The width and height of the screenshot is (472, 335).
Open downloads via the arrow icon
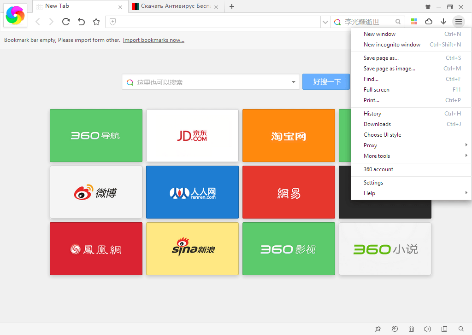[443, 21]
